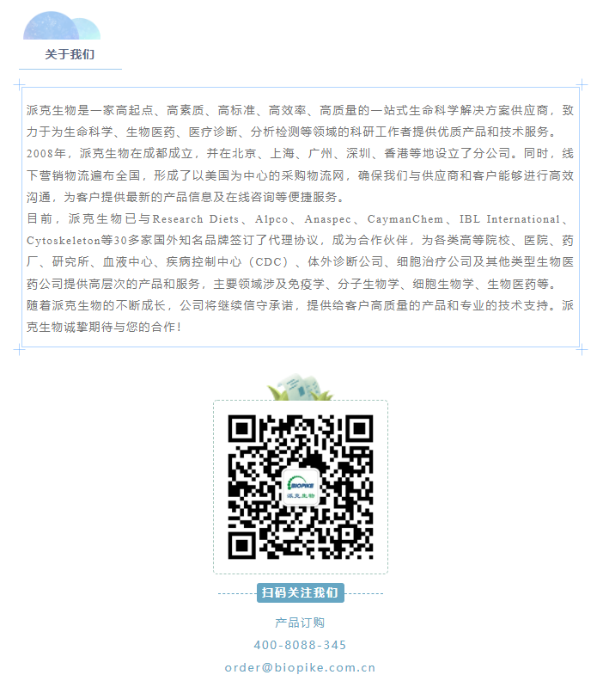This screenshot has height=687, width=603.
Task: Click the text Research Diets in paragraph
Action: coord(196,218)
